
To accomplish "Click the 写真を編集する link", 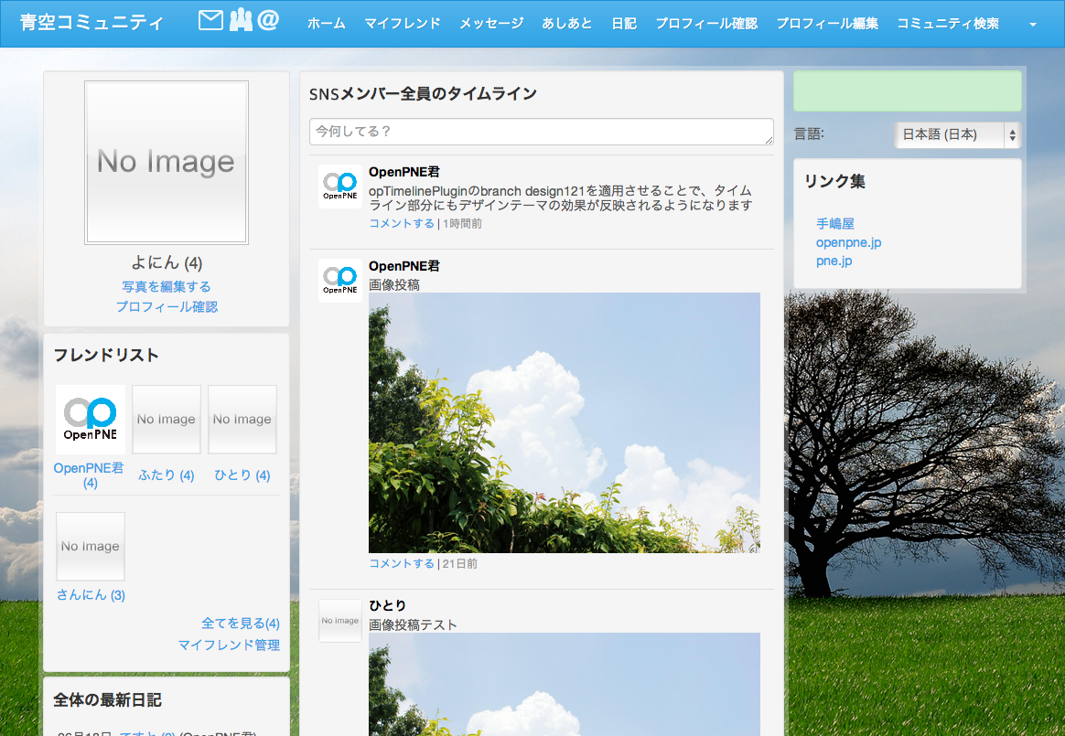I will point(167,286).
